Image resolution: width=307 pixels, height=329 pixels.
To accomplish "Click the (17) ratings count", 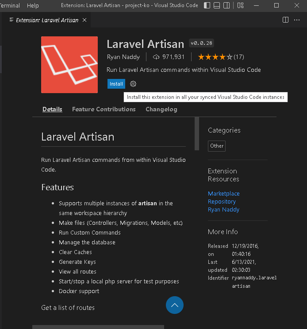I will (x=239, y=57).
